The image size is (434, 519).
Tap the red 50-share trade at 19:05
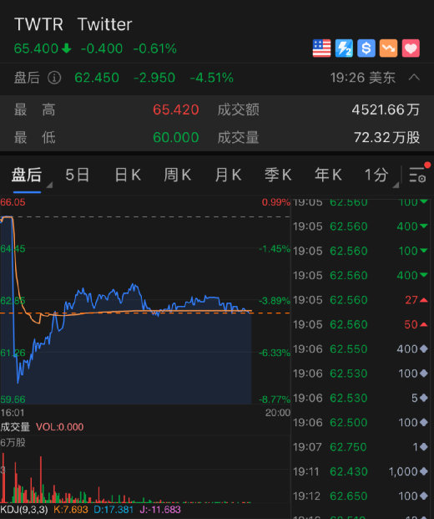(361, 324)
